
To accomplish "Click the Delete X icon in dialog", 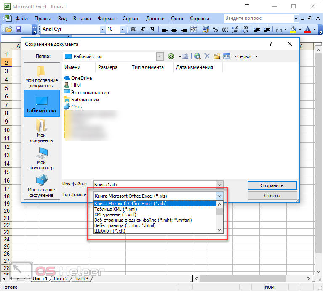I will 207,56.
